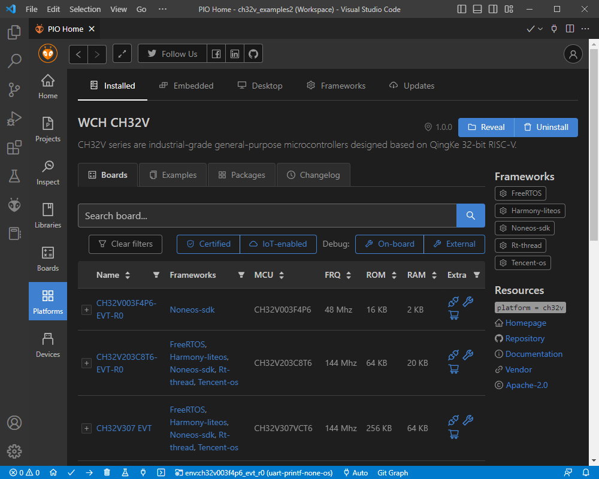Open the Selection menu

click(85, 9)
